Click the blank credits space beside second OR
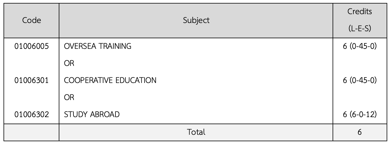Screen dimensions: 389x143 pos(359,97)
